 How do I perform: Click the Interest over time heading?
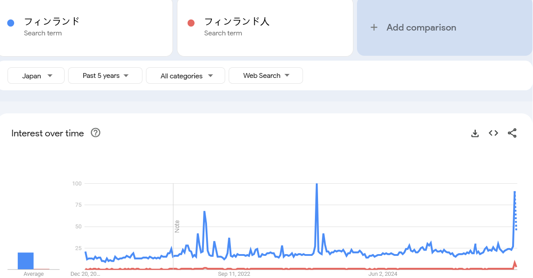click(x=47, y=133)
